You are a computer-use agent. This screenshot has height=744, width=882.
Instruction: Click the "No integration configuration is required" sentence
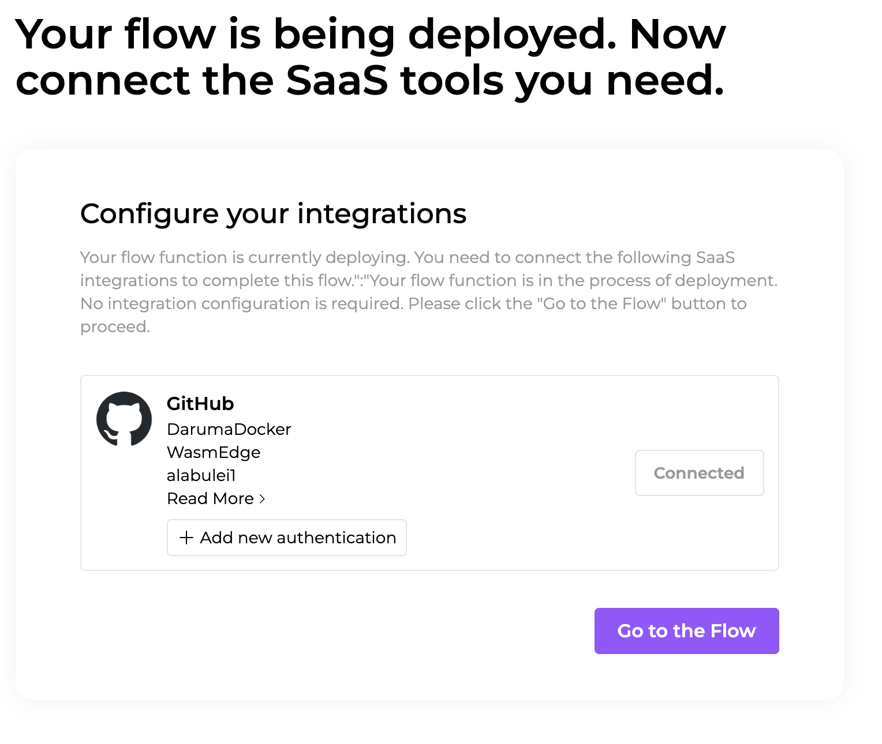(241, 304)
